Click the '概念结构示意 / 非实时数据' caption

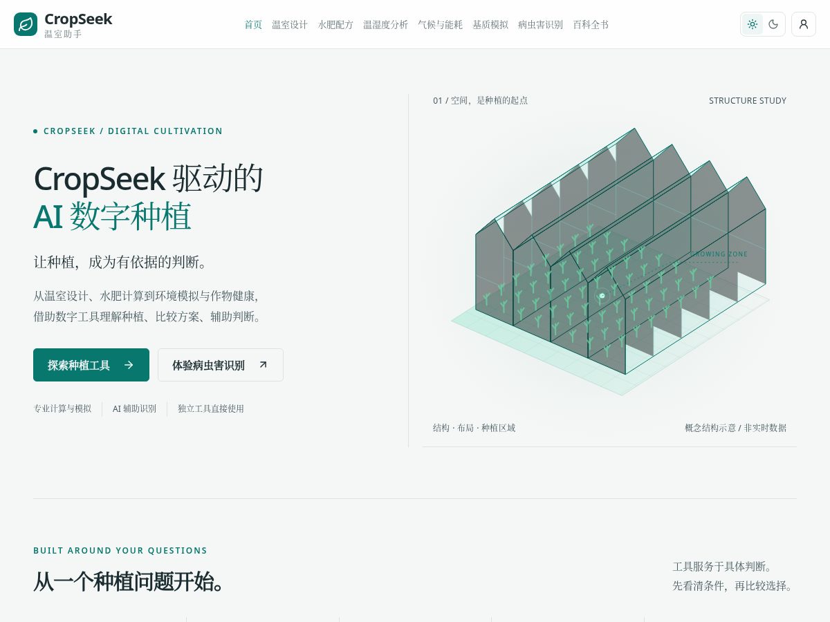736,428
